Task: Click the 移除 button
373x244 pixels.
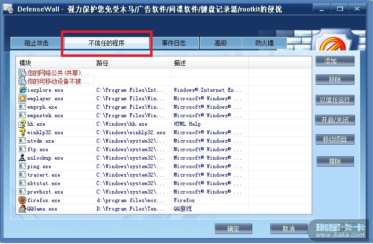Action: (x=335, y=79)
